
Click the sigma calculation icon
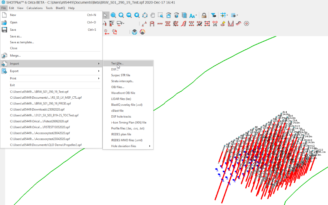[x=111, y=24]
